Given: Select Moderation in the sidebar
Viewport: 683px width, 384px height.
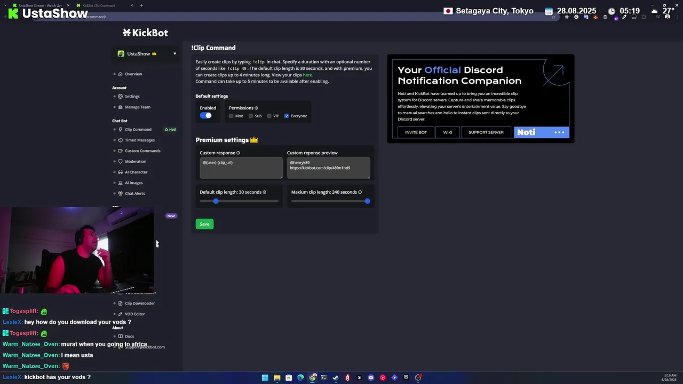Looking at the screenshot, I should pyautogui.click(x=136, y=162).
